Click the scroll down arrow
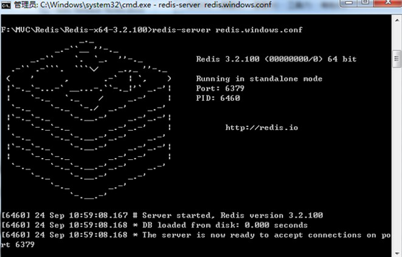Screen dimensions: 402x257 tap(397, 253)
